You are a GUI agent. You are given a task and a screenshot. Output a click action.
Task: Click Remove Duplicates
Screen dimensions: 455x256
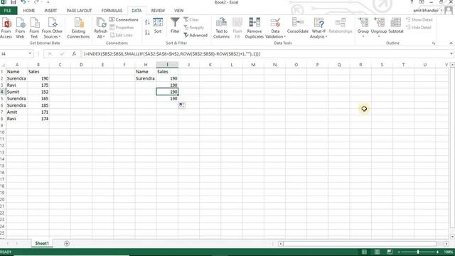click(255, 28)
